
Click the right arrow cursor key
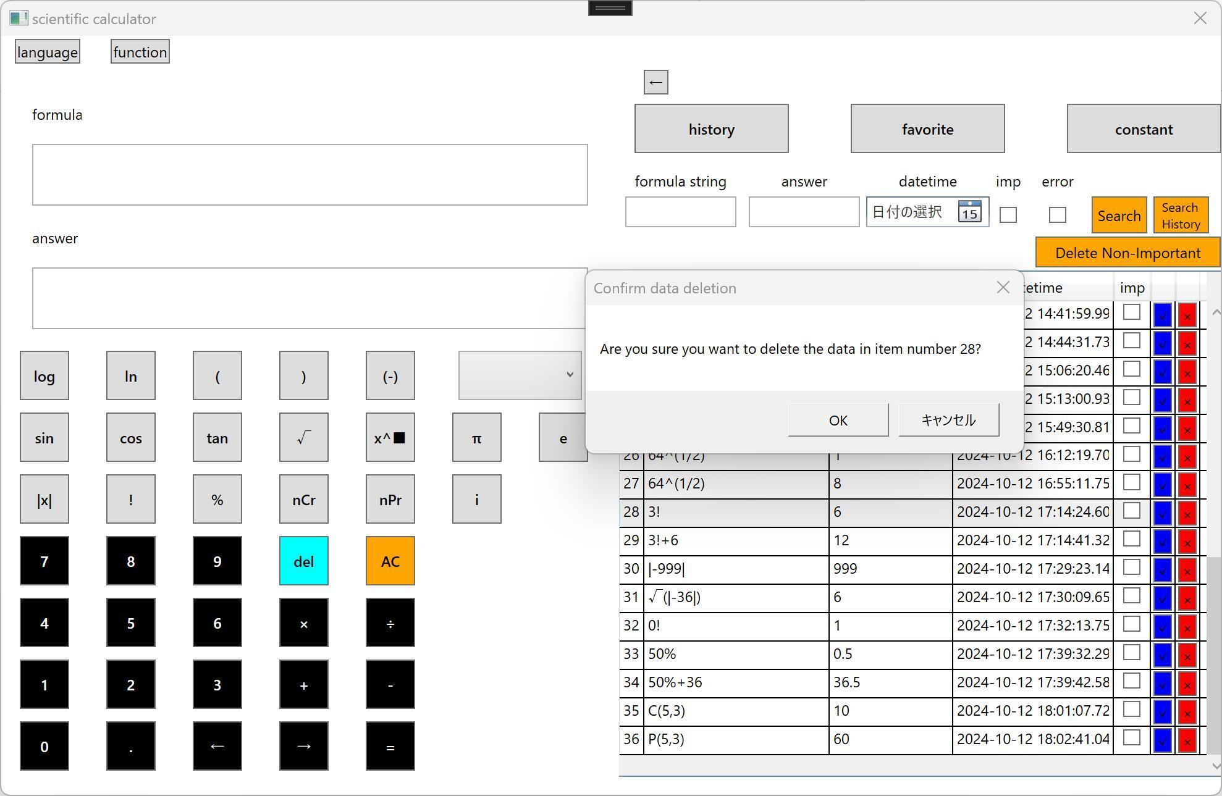[303, 747]
